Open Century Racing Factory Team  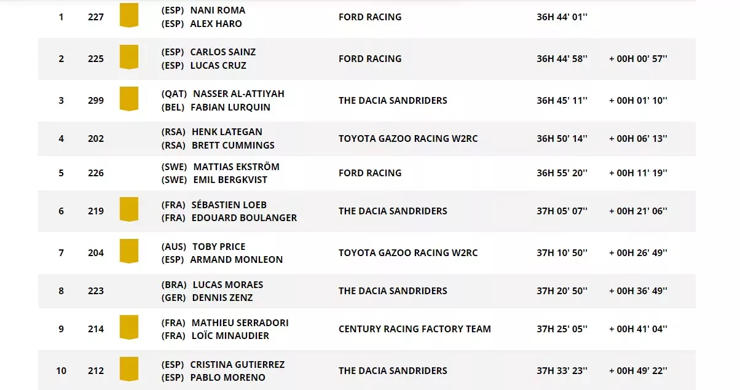click(x=414, y=329)
